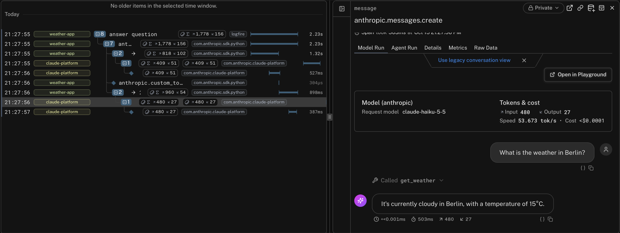Viewport: 620px width, 233px height.
Task: Click the 'What is the weather in Berlin?' bubble
Action: pyautogui.click(x=542, y=152)
